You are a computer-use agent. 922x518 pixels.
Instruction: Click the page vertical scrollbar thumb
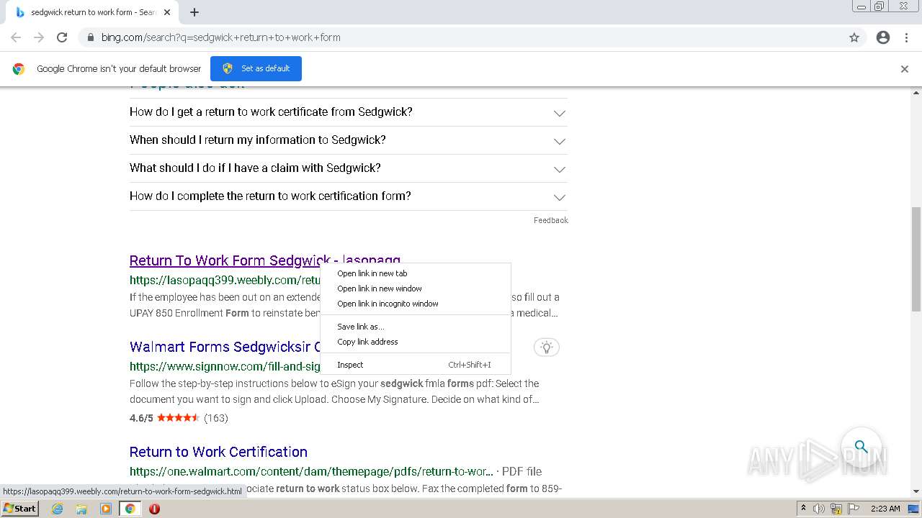[x=916, y=260]
